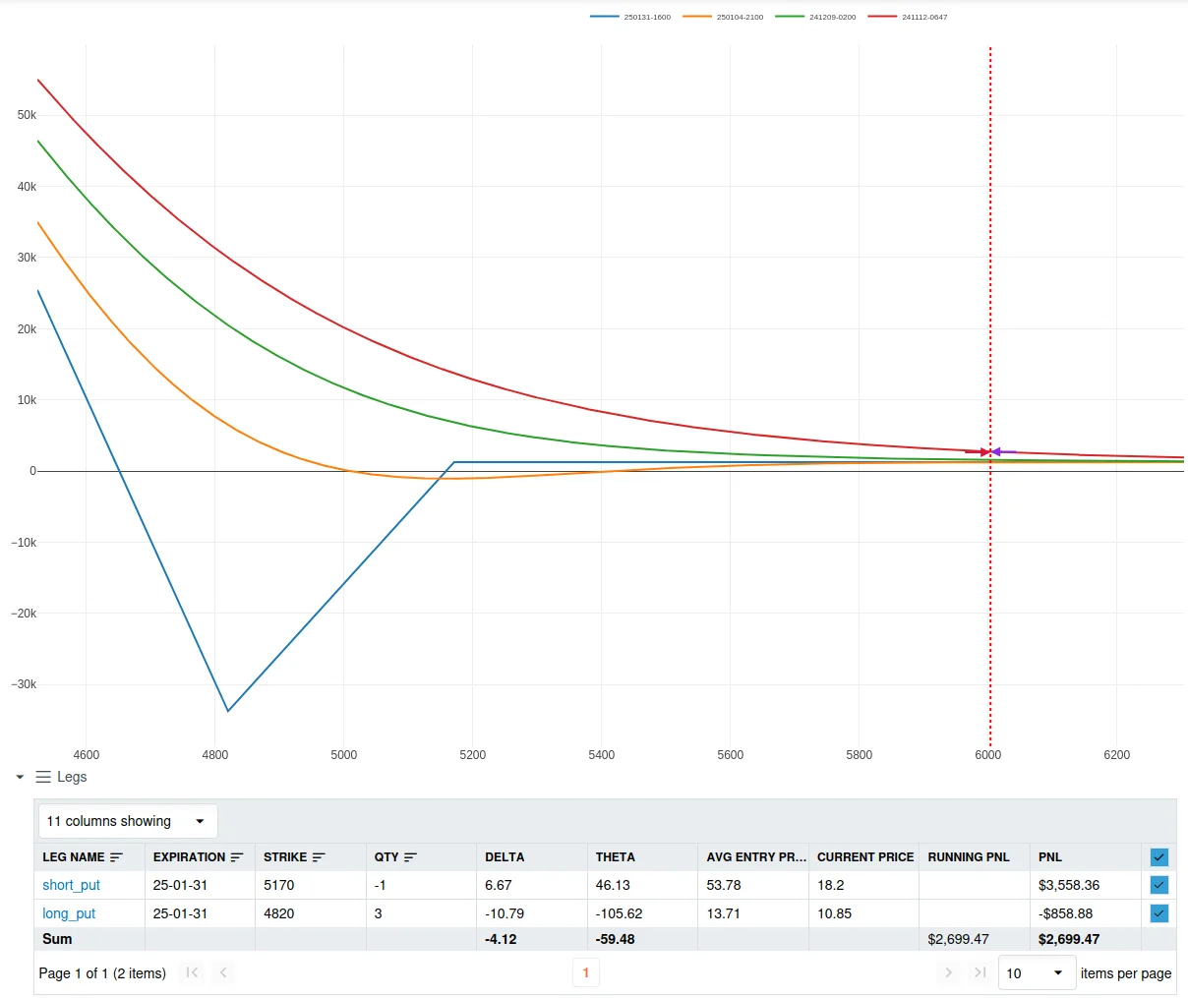Image resolution: width=1188 pixels, height=998 pixels.
Task: Uncheck the long_put row checkbox
Action: pyautogui.click(x=1158, y=912)
